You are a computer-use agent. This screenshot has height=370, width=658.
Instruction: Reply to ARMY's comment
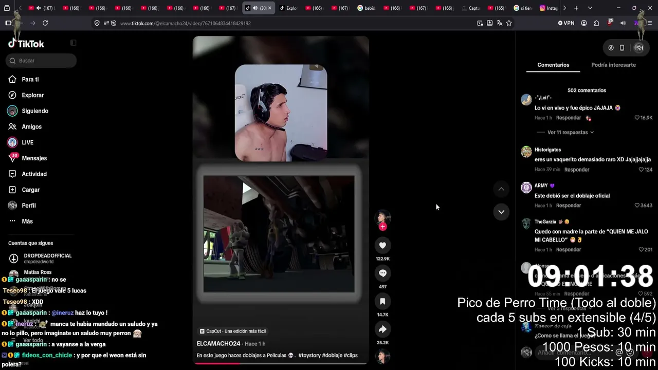(569, 206)
